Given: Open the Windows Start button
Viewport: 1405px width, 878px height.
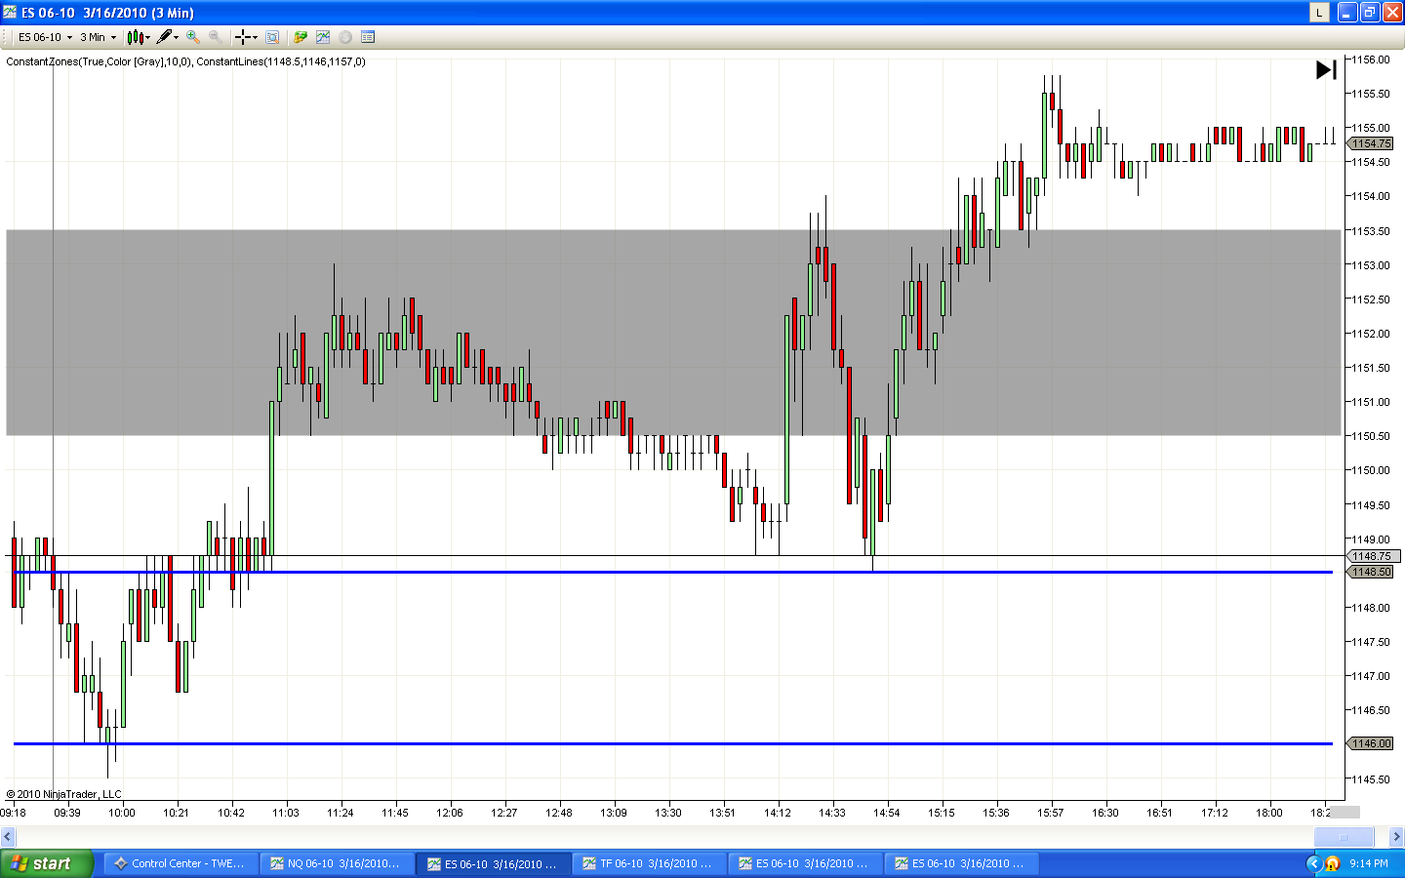Looking at the screenshot, I should [47, 863].
